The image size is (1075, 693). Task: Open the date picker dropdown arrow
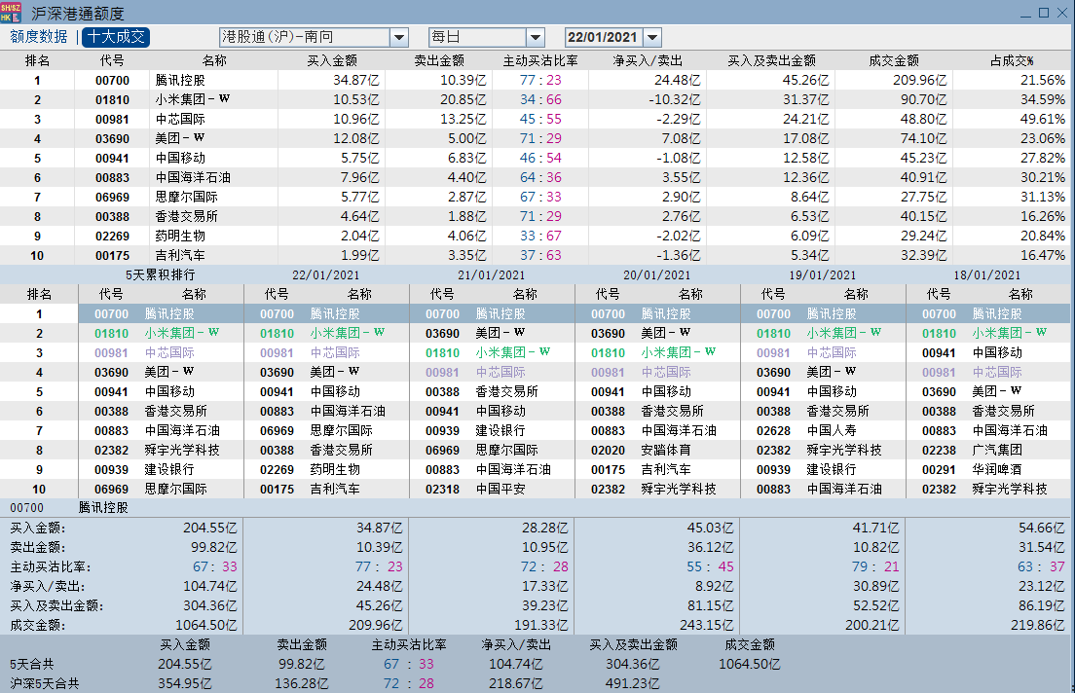point(652,37)
